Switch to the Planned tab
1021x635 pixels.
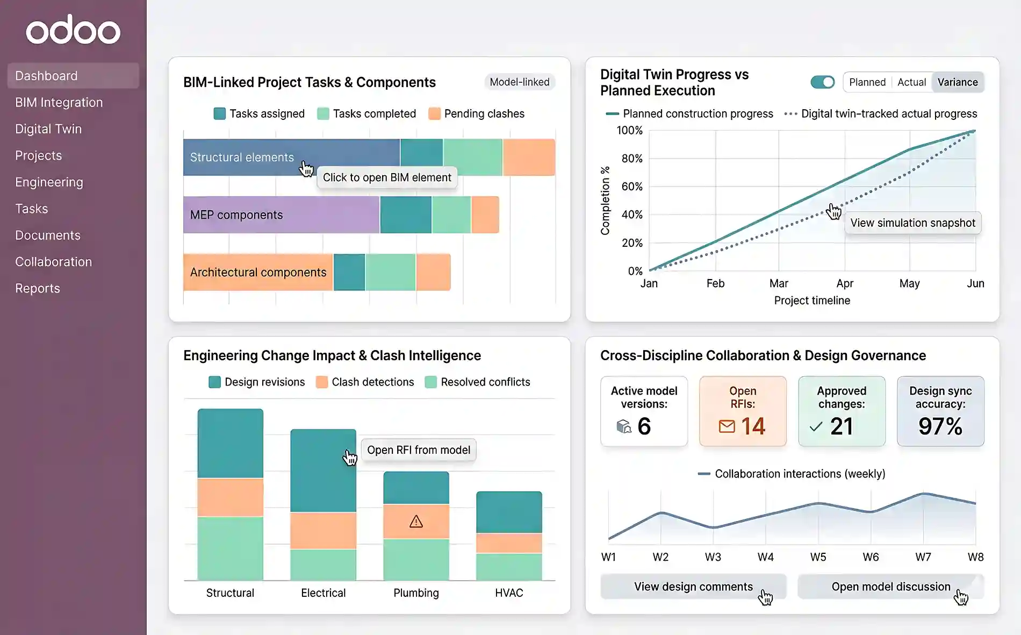[x=867, y=82]
